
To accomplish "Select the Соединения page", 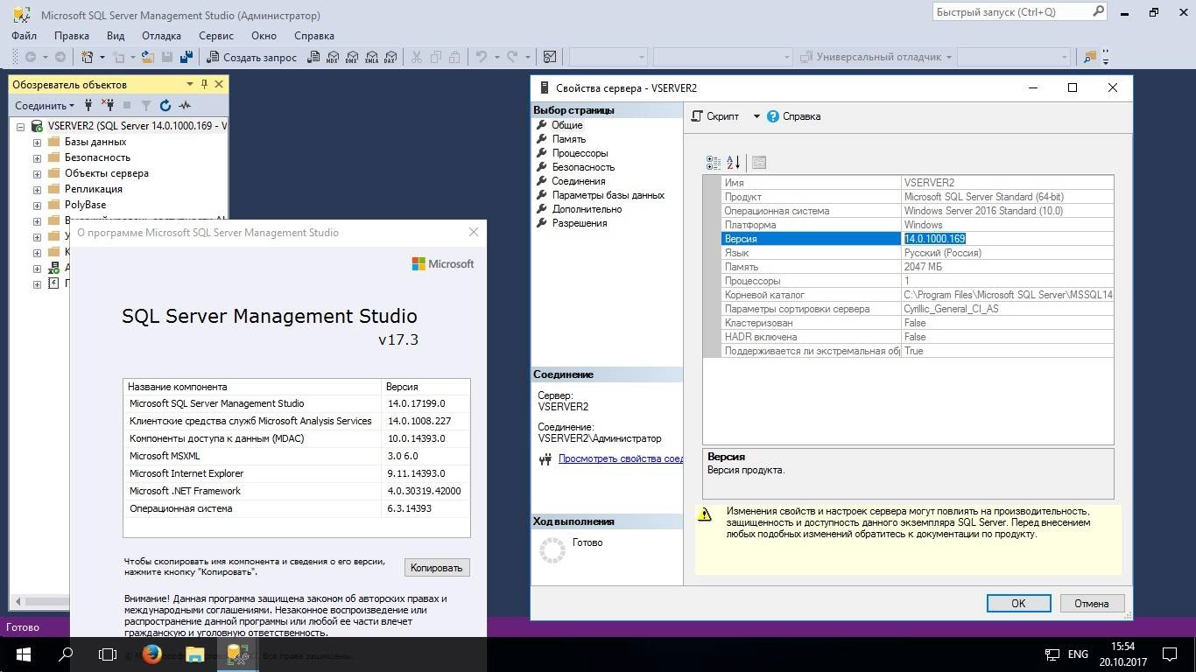I will (x=578, y=181).
